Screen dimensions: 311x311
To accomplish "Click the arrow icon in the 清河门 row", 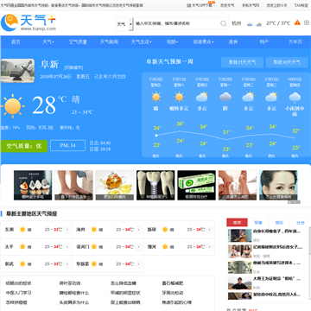I will click(138, 247).
